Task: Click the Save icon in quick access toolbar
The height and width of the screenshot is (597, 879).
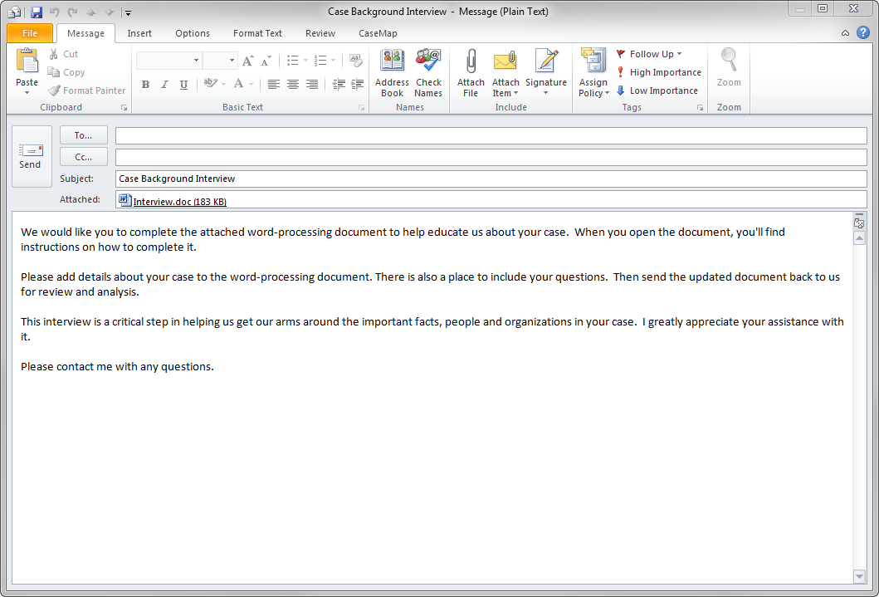Action: [37, 12]
